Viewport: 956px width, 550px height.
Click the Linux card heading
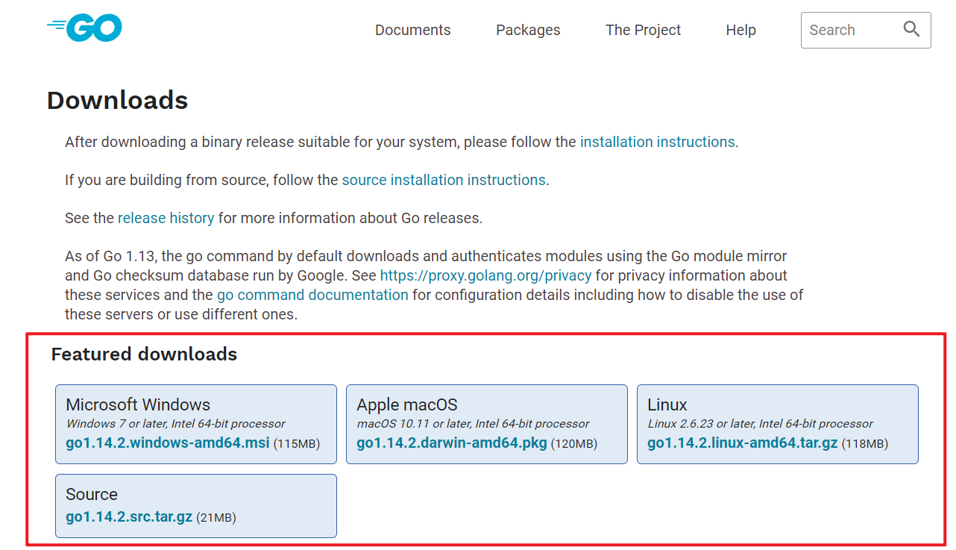tap(667, 404)
